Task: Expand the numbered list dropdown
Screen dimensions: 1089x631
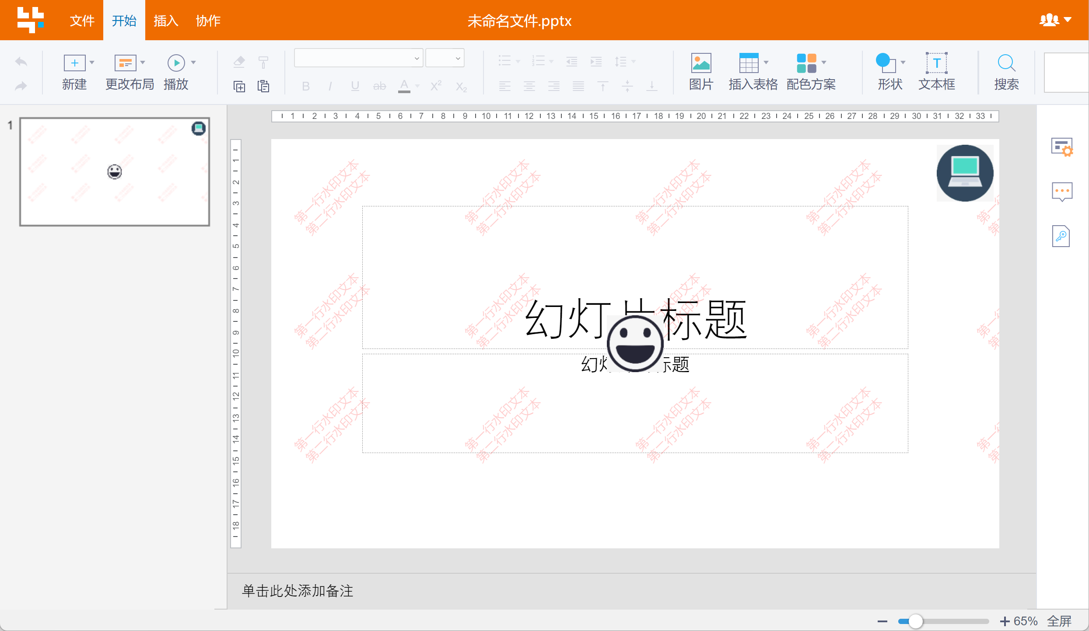Action: (551, 62)
